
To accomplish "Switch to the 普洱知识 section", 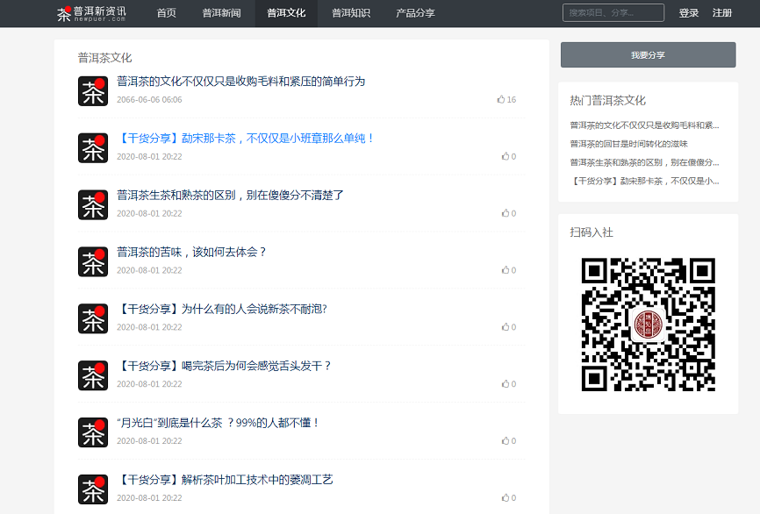I will pos(350,13).
